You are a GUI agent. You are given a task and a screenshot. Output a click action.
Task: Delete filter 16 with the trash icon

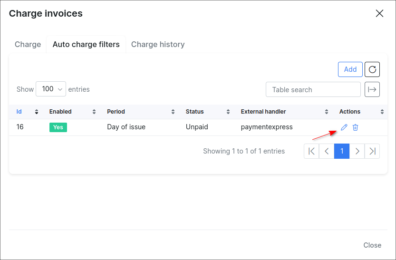coord(355,127)
